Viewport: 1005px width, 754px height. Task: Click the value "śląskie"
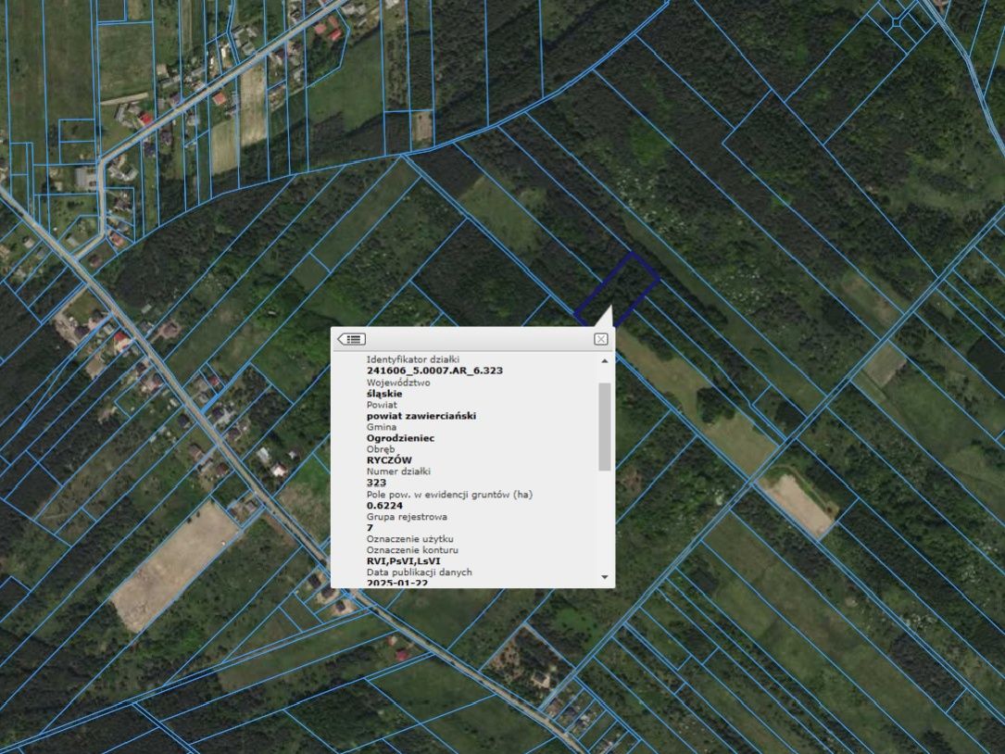[x=384, y=394]
